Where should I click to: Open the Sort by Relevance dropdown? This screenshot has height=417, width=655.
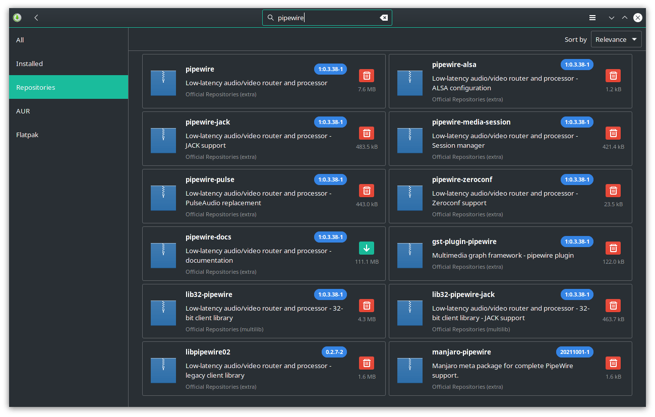(616, 39)
